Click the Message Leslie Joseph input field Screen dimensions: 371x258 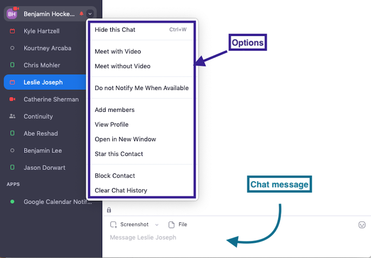220,237
